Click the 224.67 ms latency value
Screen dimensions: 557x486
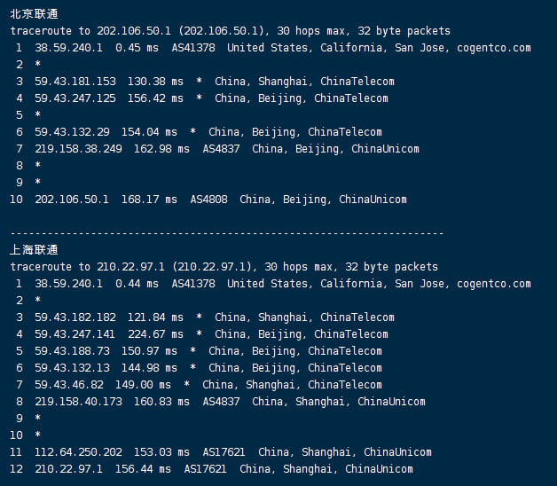click(159, 334)
